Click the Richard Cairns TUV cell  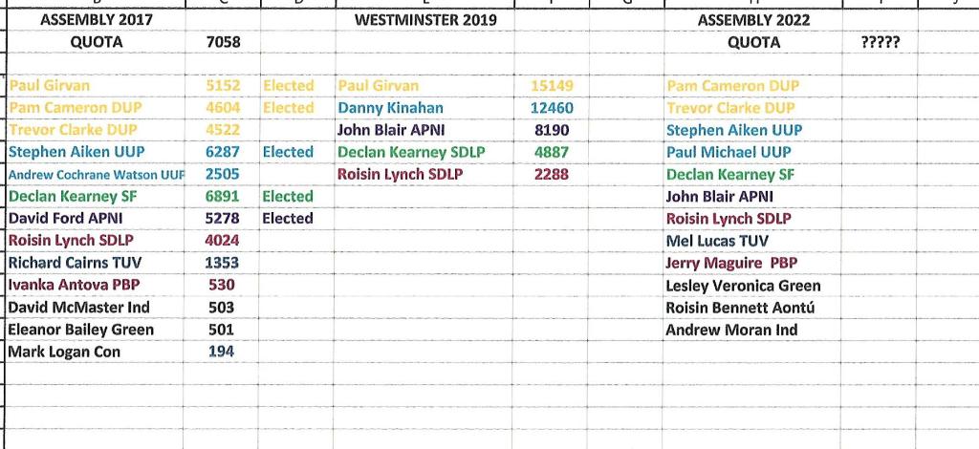73,262
